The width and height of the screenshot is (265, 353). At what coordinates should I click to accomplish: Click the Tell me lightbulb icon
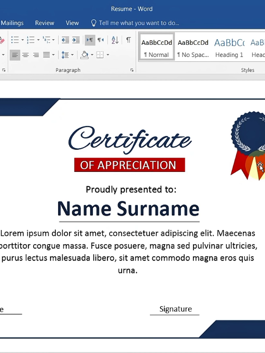click(93, 23)
